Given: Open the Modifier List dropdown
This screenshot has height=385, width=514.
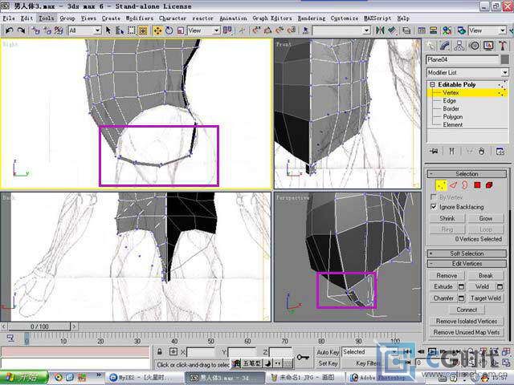Looking at the screenshot, I should (467, 72).
